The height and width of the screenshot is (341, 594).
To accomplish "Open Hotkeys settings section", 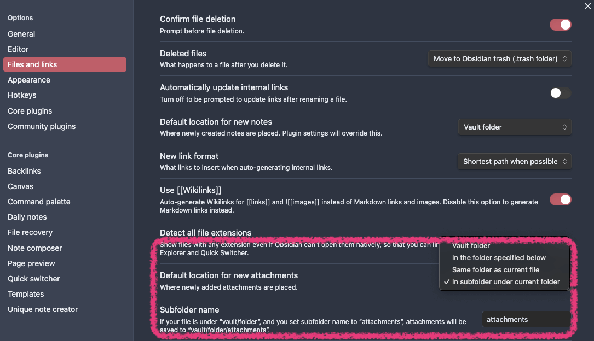I will coord(22,95).
